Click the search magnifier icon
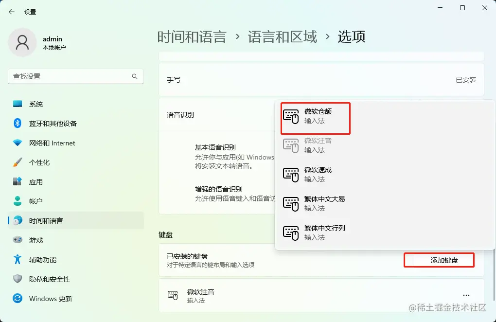 (135, 76)
